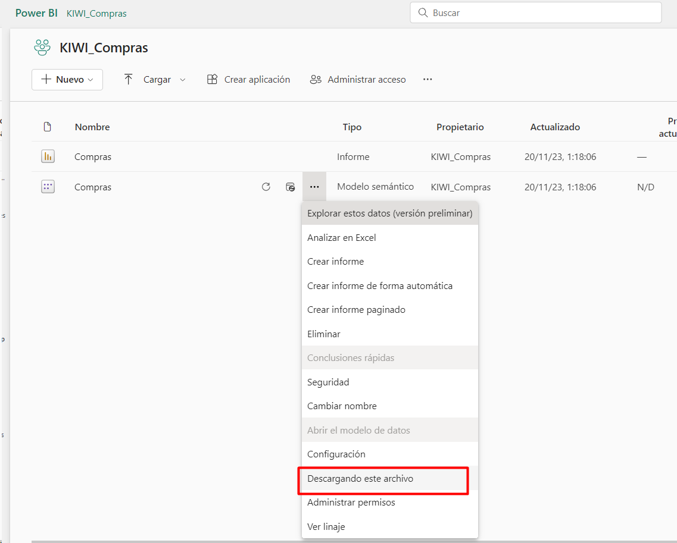Select Crear informe menu entry
The height and width of the screenshot is (543, 677).
[x=390, y=261]
